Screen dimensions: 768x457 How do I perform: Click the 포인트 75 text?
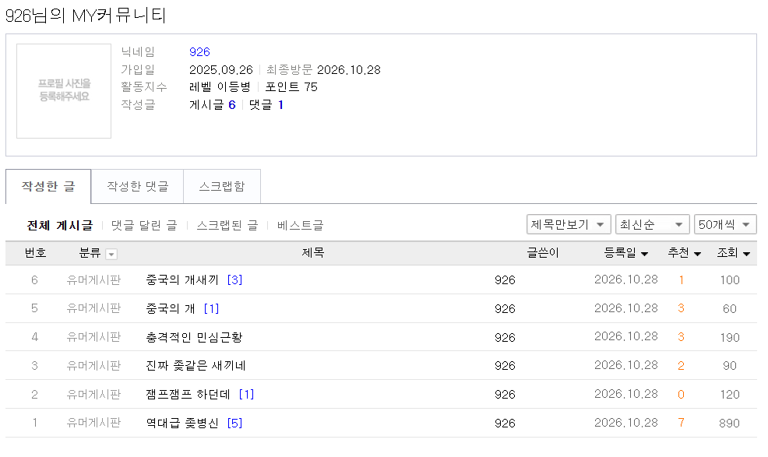click(291, 87)
